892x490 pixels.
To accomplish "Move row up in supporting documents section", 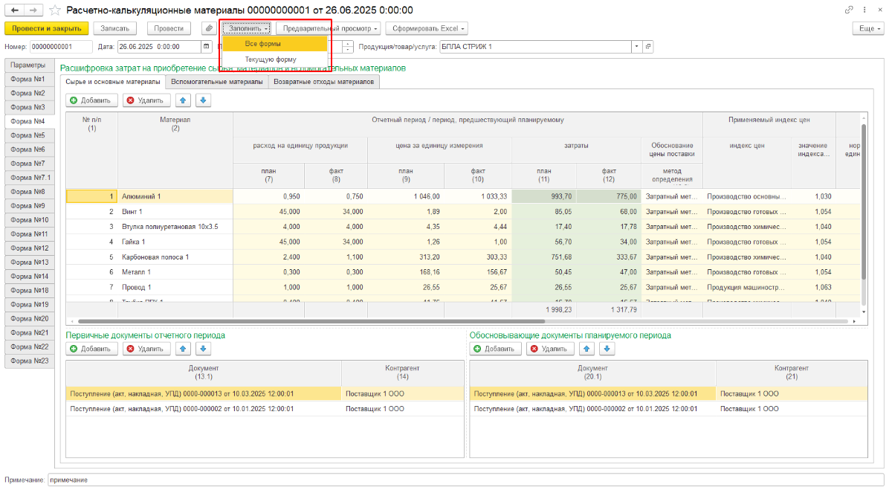I will pyautogui.click(x=587, y=348).
